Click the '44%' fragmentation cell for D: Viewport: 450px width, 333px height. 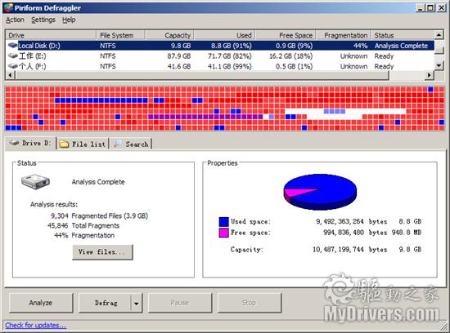[361, 46]
